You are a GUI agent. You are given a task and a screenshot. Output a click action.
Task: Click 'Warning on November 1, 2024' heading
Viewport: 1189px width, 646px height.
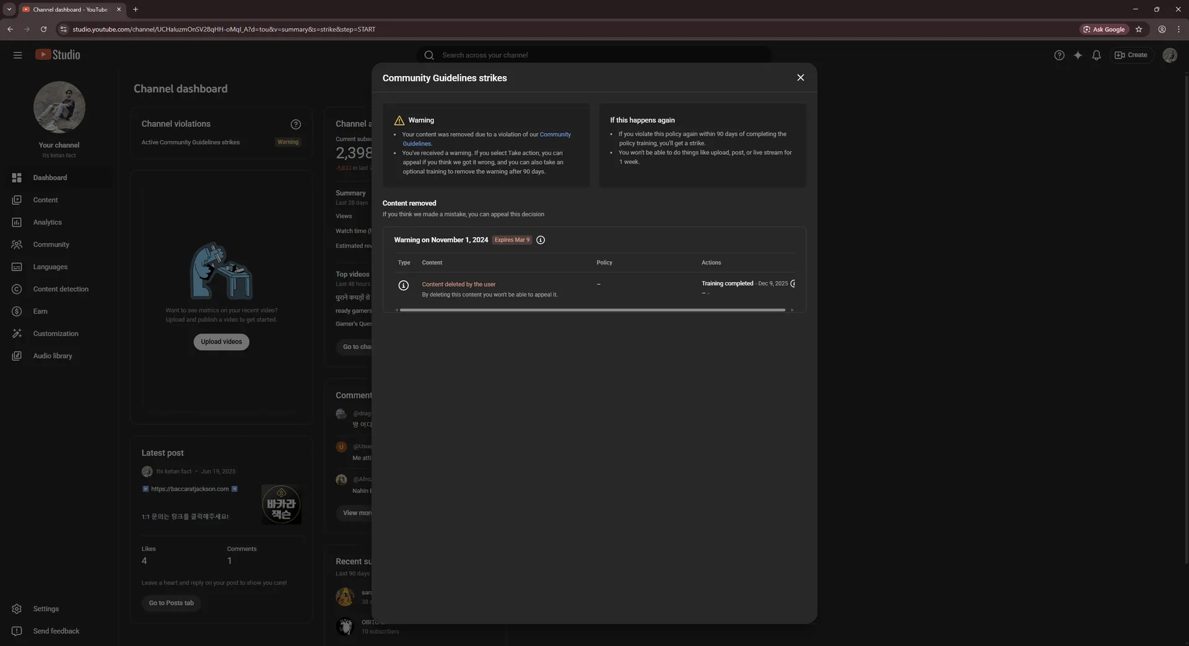coord(441,240)
